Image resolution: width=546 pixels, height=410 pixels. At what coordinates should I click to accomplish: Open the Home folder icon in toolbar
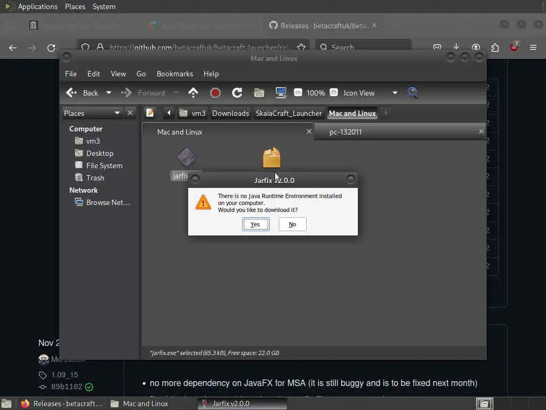coord(259,93)
